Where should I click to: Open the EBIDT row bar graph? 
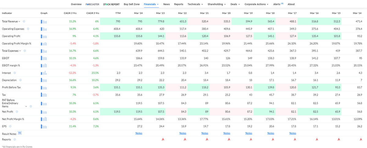44,58
